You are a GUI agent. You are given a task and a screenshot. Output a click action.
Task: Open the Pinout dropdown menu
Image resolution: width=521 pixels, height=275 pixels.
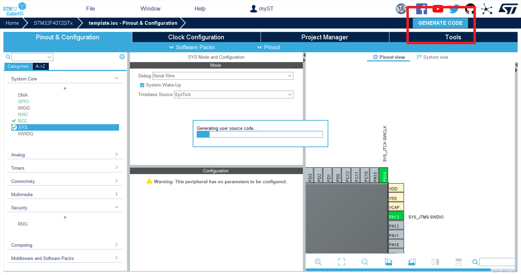tap(268, 47)
